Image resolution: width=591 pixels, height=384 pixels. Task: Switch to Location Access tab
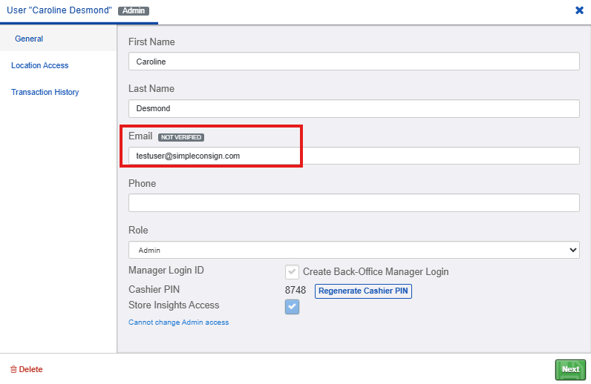pyautogui.click(x=39, y=65)
